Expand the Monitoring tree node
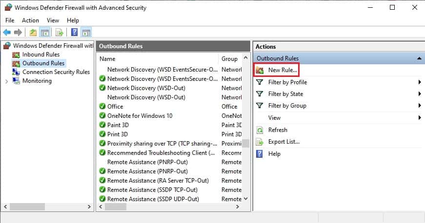Image resolution: width=425 pixels, height=223 pixels. pyautogui.click(x=6, y=81)
